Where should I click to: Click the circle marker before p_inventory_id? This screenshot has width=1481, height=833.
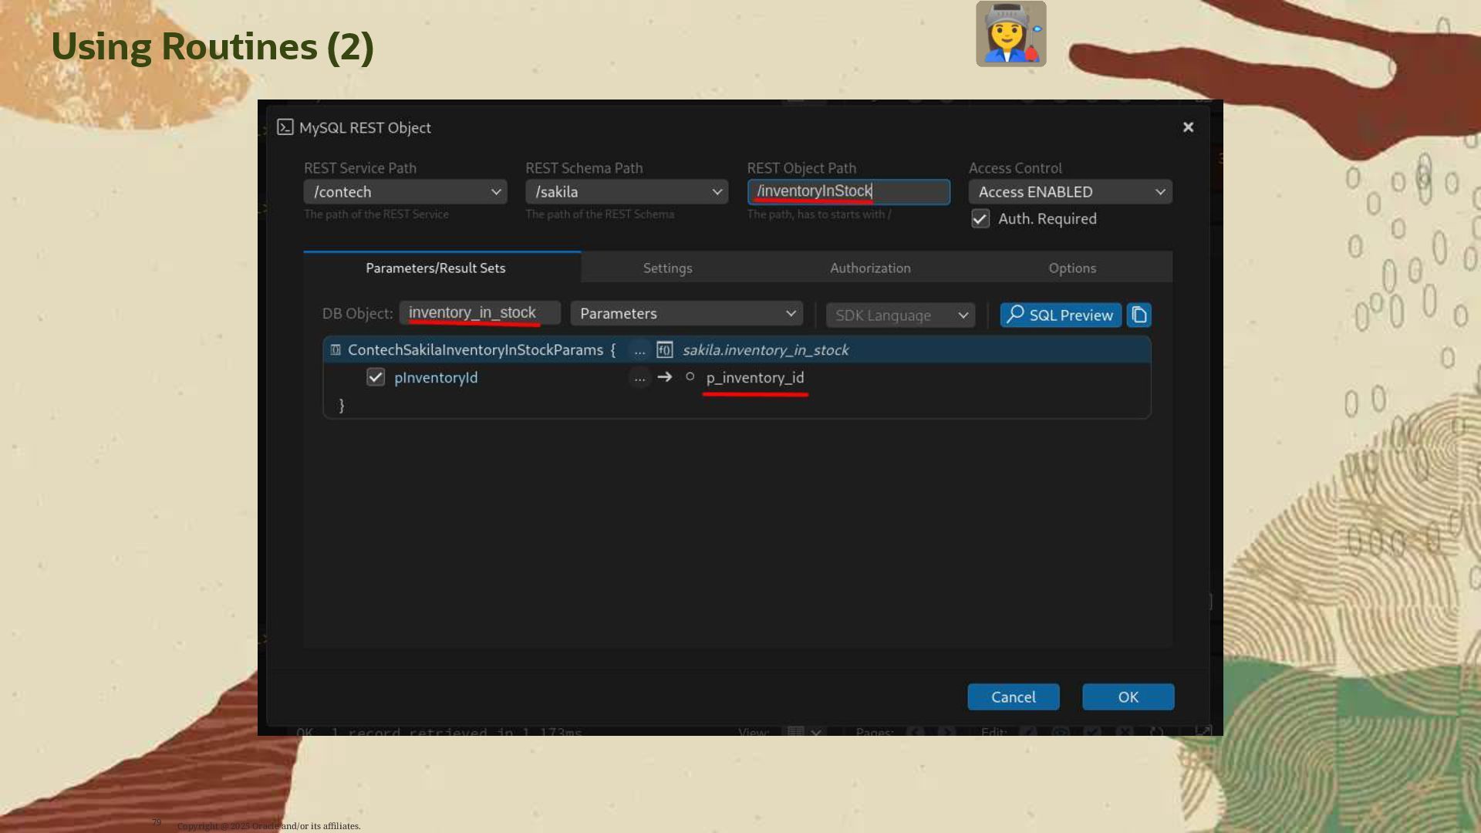point(690,377)
